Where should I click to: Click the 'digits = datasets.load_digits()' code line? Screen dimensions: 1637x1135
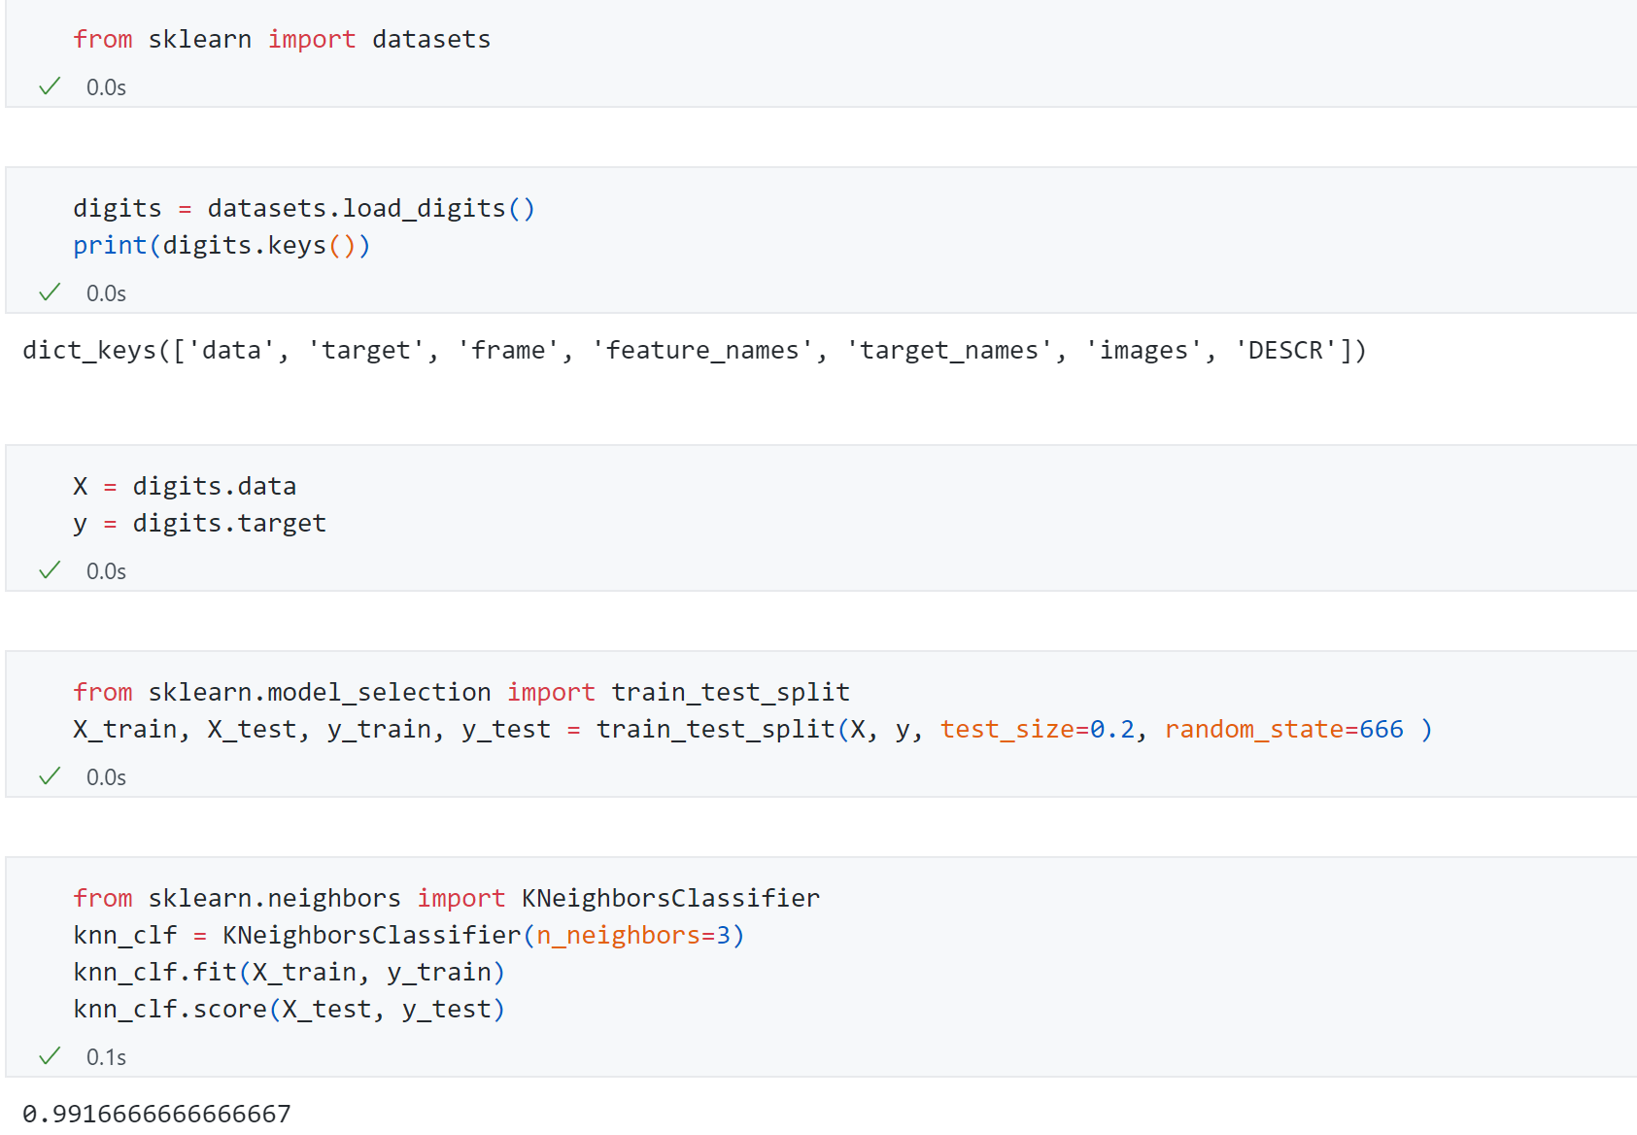[303, 209]
